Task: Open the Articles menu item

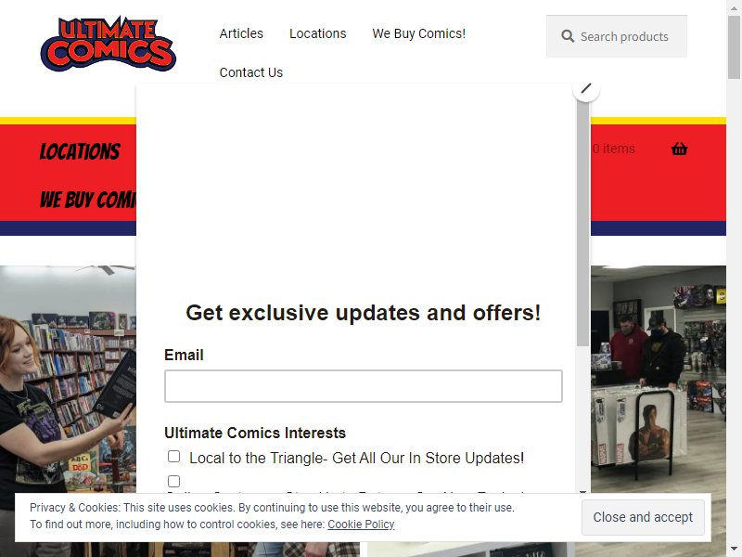Action: tap(241, 33)
